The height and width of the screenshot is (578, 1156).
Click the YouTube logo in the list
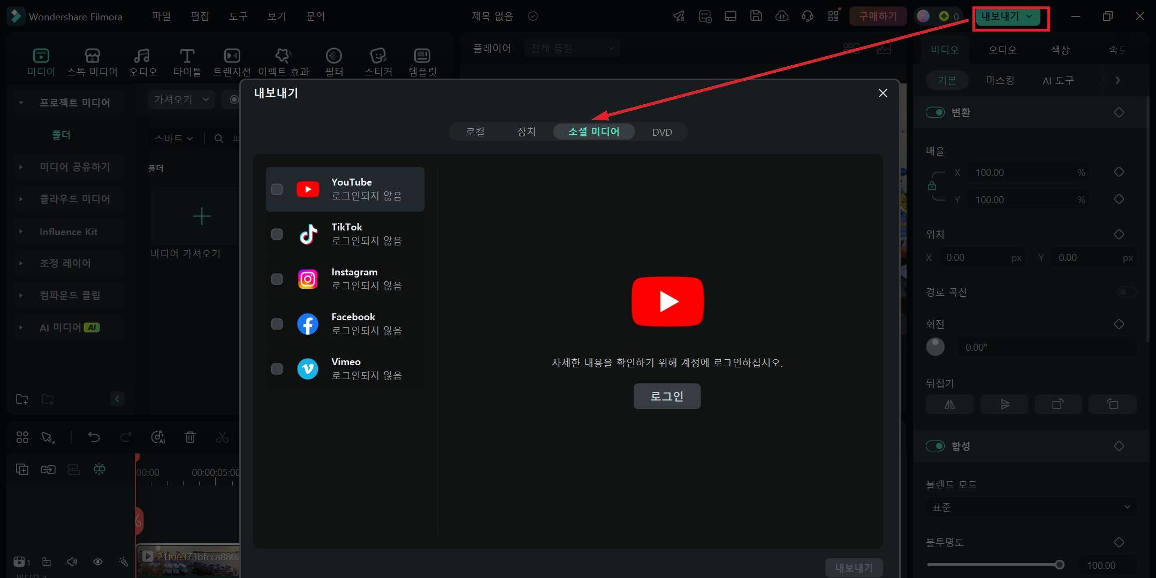pyautogui.click(x=308, y=189)
